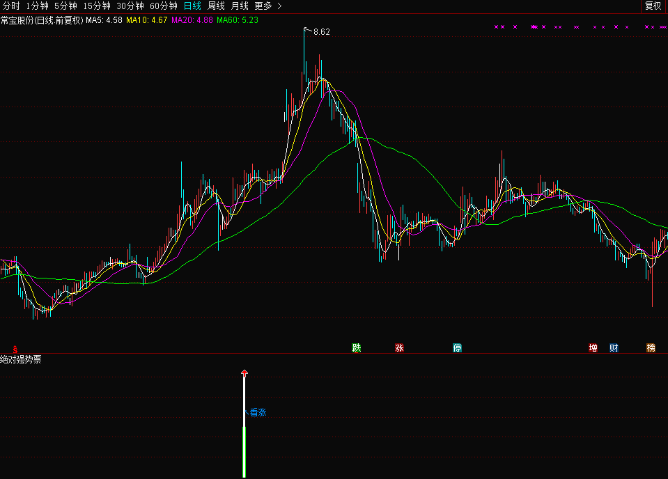668x479 pixels.
Task: Click the red 涨 event marker icon
Action: 399,347
